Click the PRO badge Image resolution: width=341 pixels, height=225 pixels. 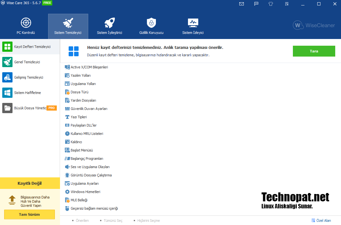pos(52,108)
